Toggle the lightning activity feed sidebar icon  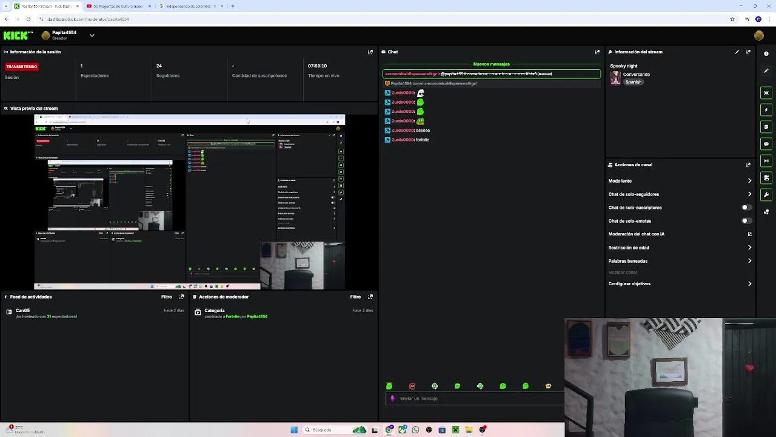[x=766, y=110]
